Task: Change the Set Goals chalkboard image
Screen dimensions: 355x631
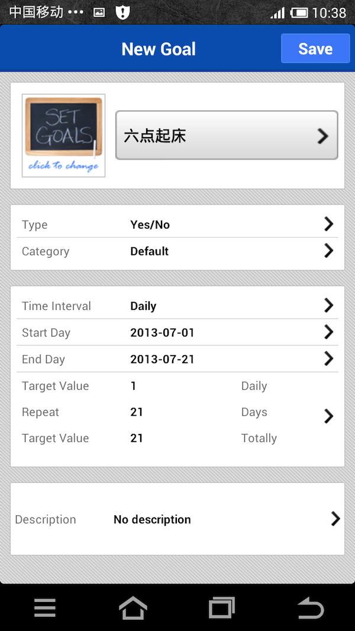Action: (x=63, y=135)
